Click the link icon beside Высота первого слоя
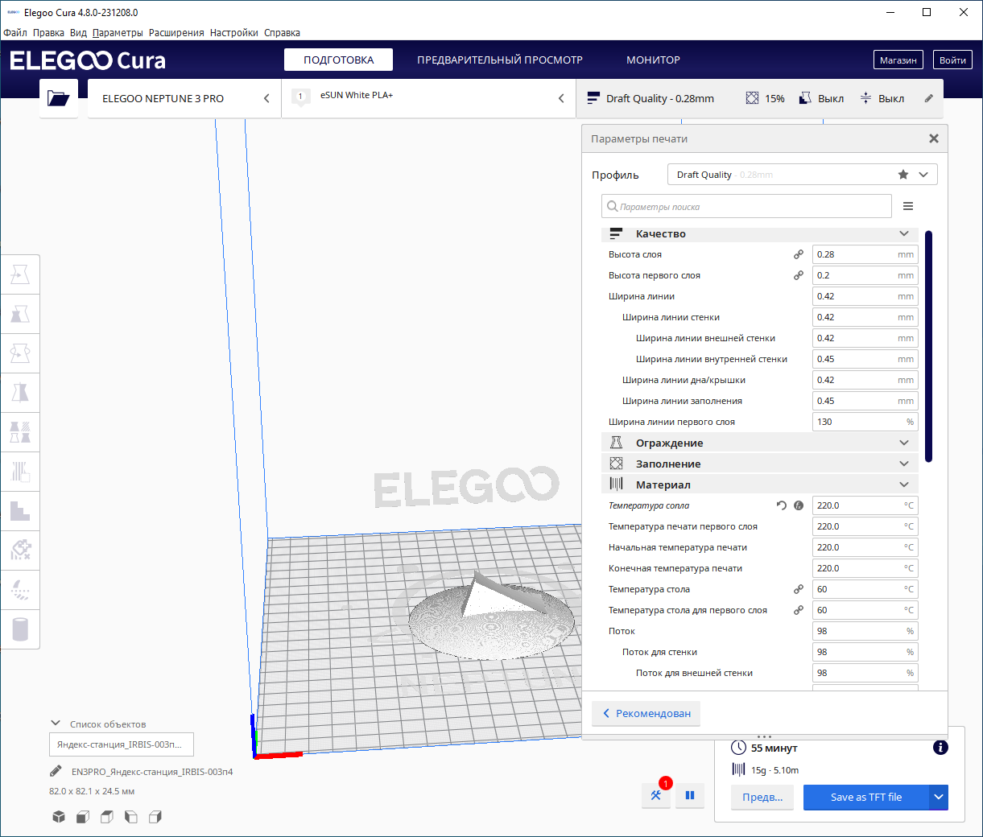 (799, 275)
